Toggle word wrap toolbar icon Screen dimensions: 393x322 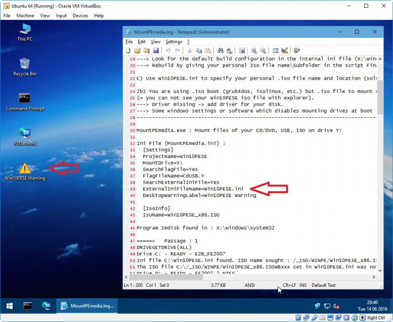pos(242,51)
